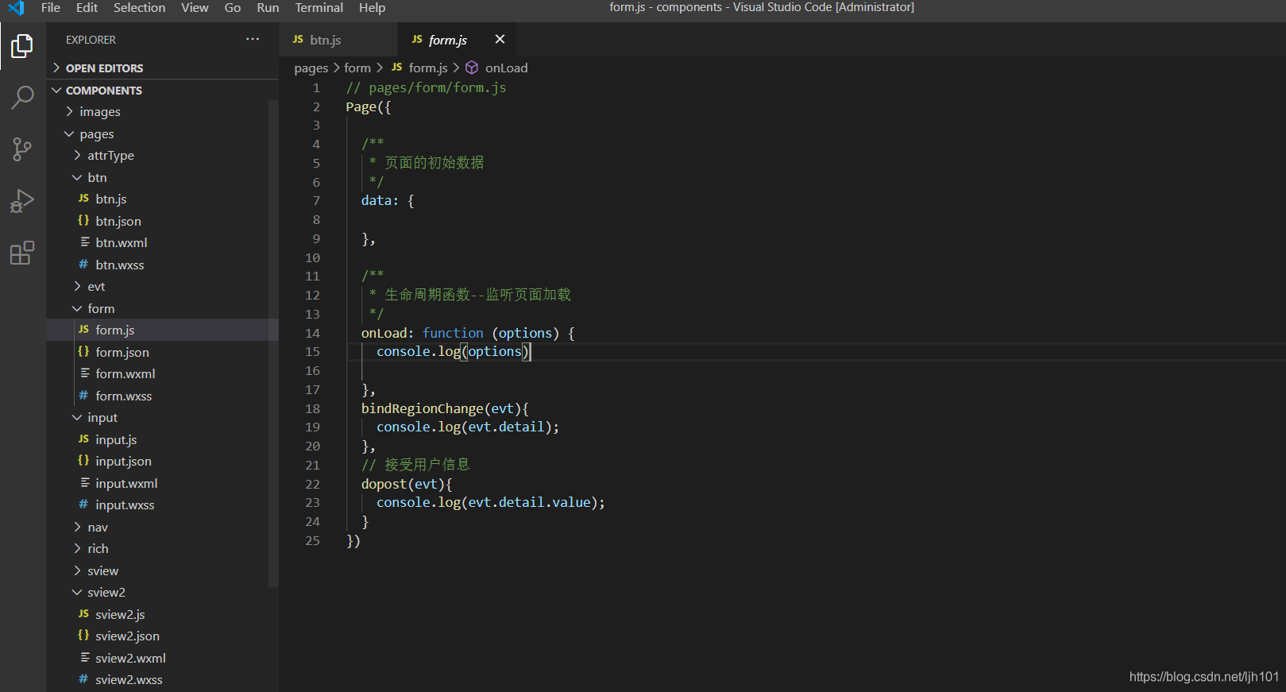Click the hash icon beside btn.wxss
This screenshot has width=1286, height=692.
coord(83,264)
